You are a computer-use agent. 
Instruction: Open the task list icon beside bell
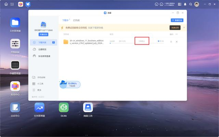point(180,4)
